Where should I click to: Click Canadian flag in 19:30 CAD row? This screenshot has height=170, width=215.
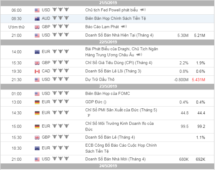pos(37,71)
